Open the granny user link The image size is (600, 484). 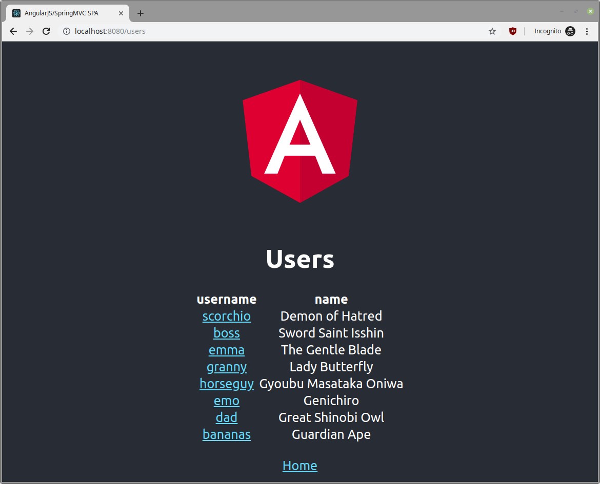click(x=227, y=367)
